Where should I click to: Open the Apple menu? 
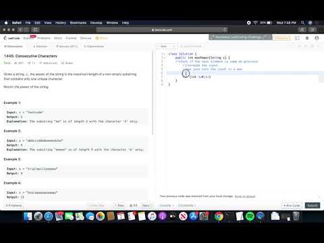click(x=6, y=23)
